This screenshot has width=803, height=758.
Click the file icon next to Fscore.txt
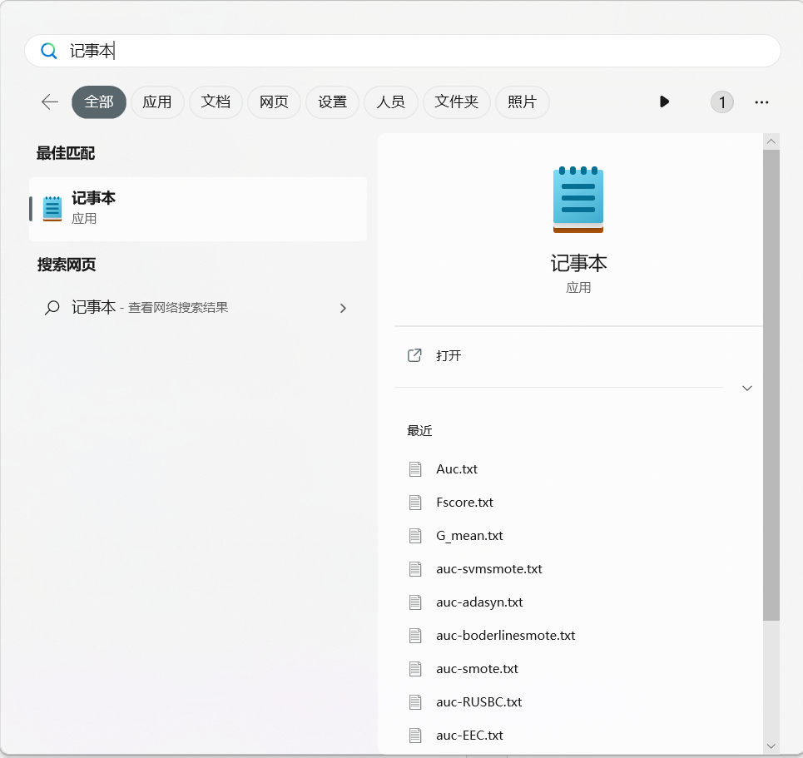[415, 503]
